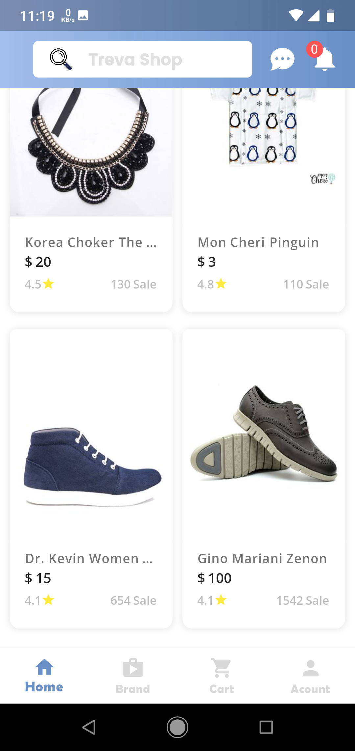The image size is (355, 751).
Task: Click the notification badge showing 0
Action: (315, 50)
